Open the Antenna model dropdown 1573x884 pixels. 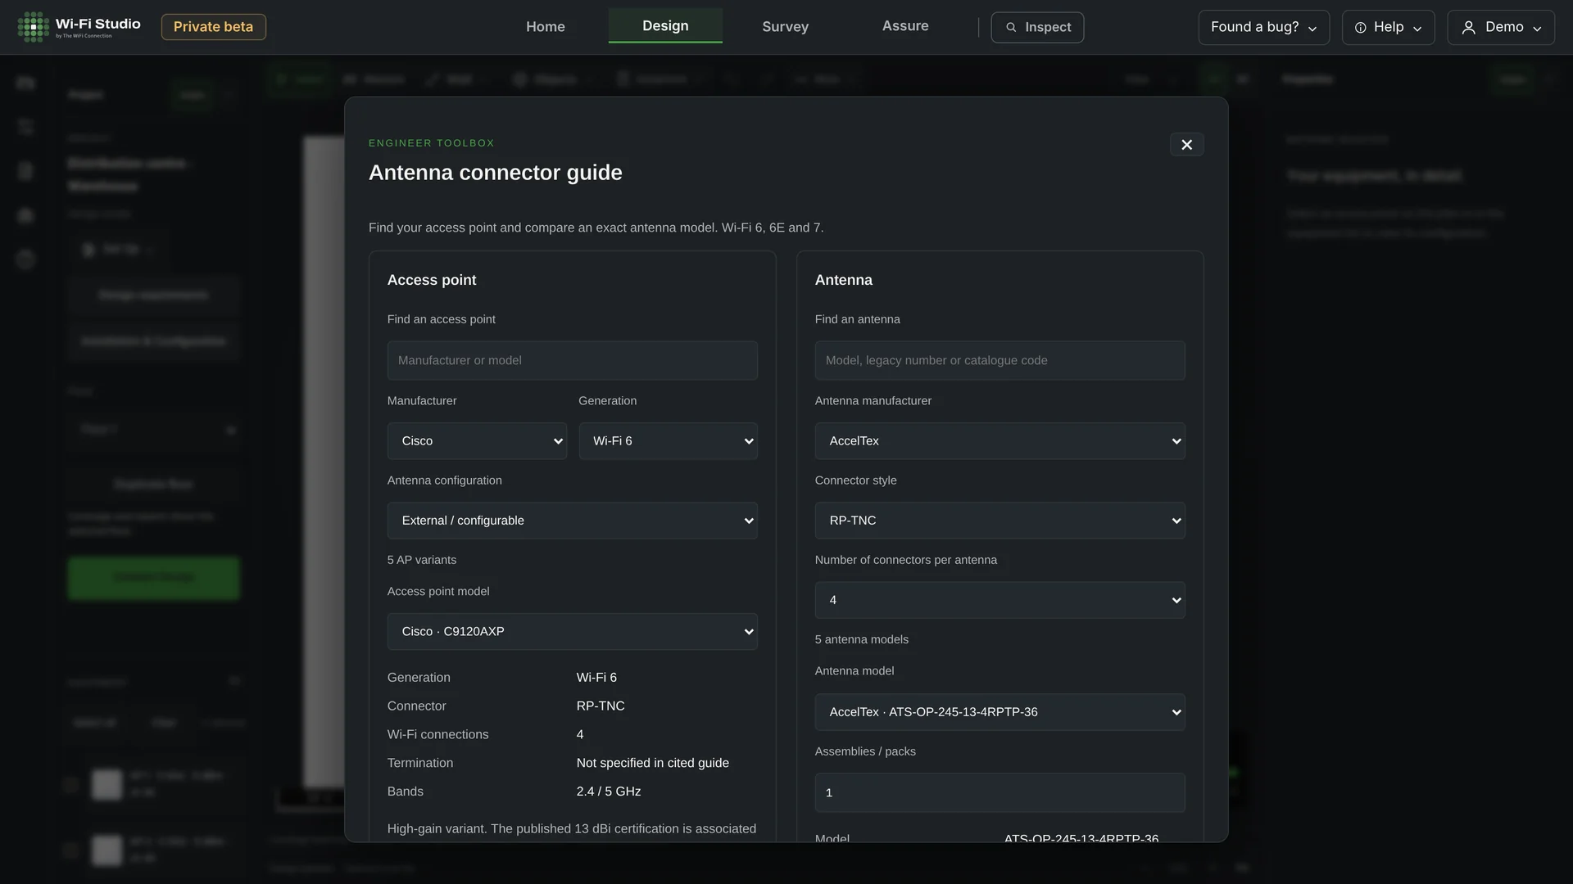click(1000, 712)
